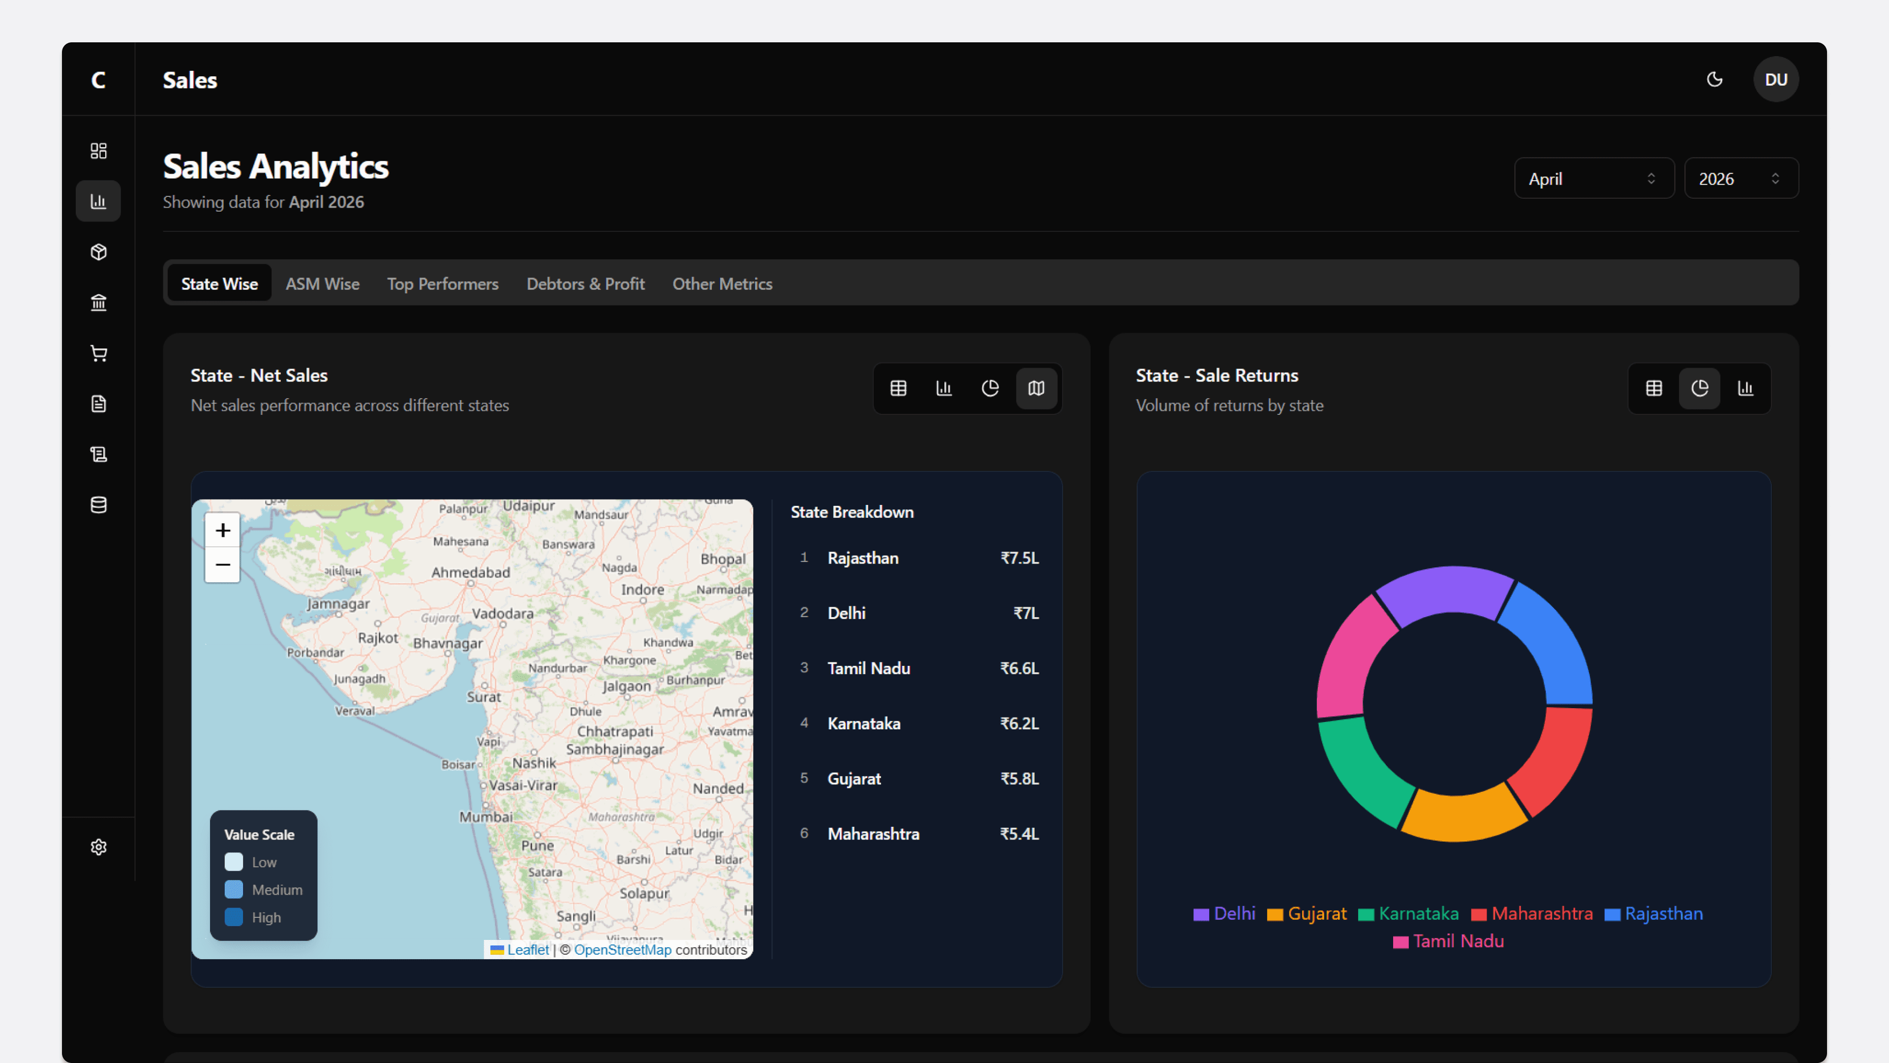Select the State Wise tab
This screenshot has width=1889, height=1063.
pyautogui.click(x=219, y=283)
